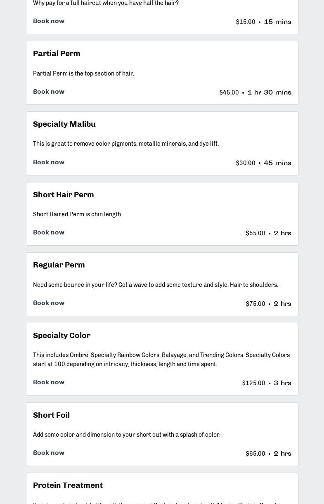Screen dimensions: 324x504
Task: Select the Short Hair Perm heading
Action: tap(64, 195)
